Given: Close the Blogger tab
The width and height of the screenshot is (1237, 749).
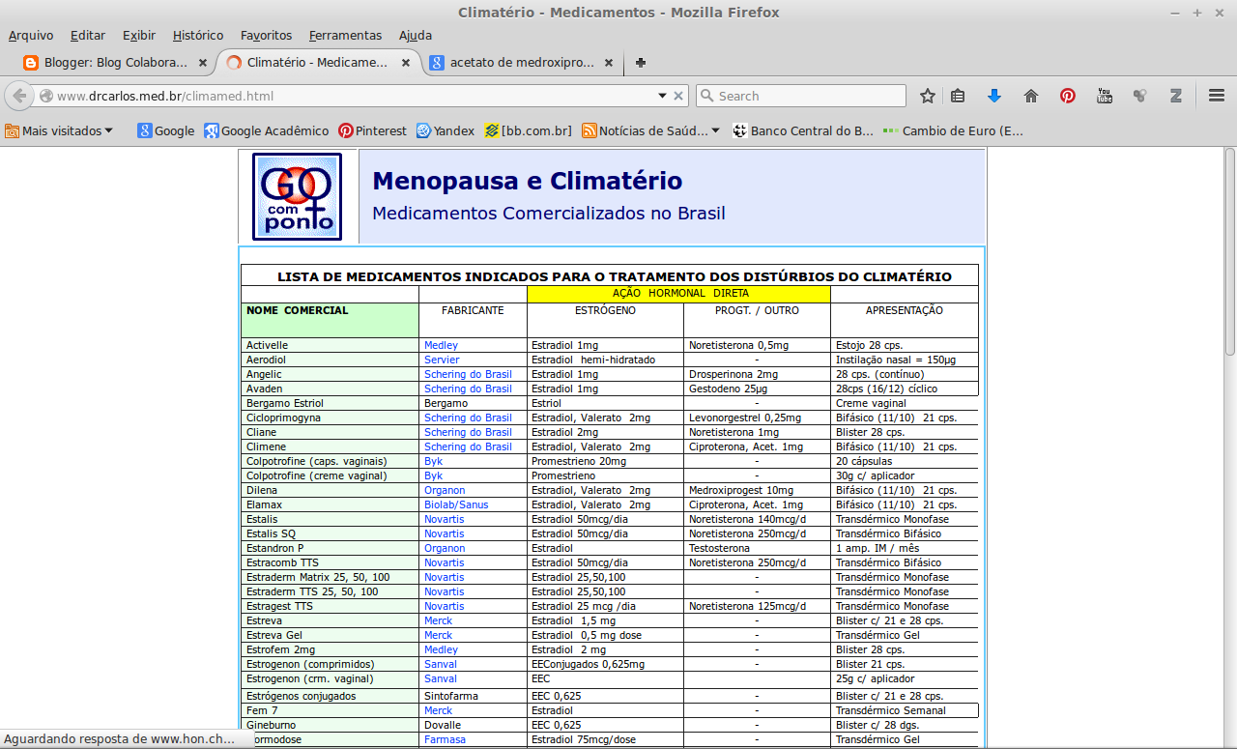Looking at the screenshot, I should [x=202, y=63].
